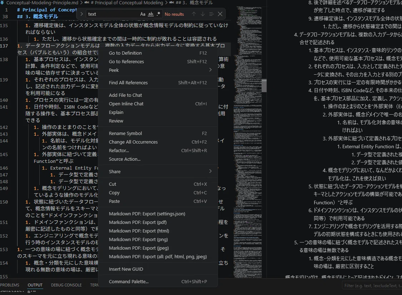Toggle Match Case in the find widget

point(143,14)
